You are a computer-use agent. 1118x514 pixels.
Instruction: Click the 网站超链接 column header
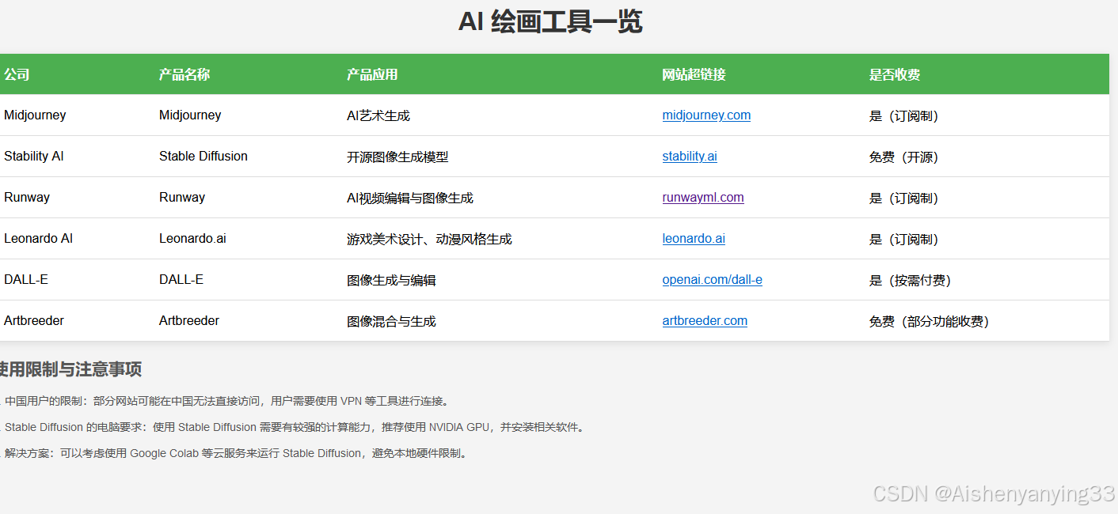[x=694, y=74]
